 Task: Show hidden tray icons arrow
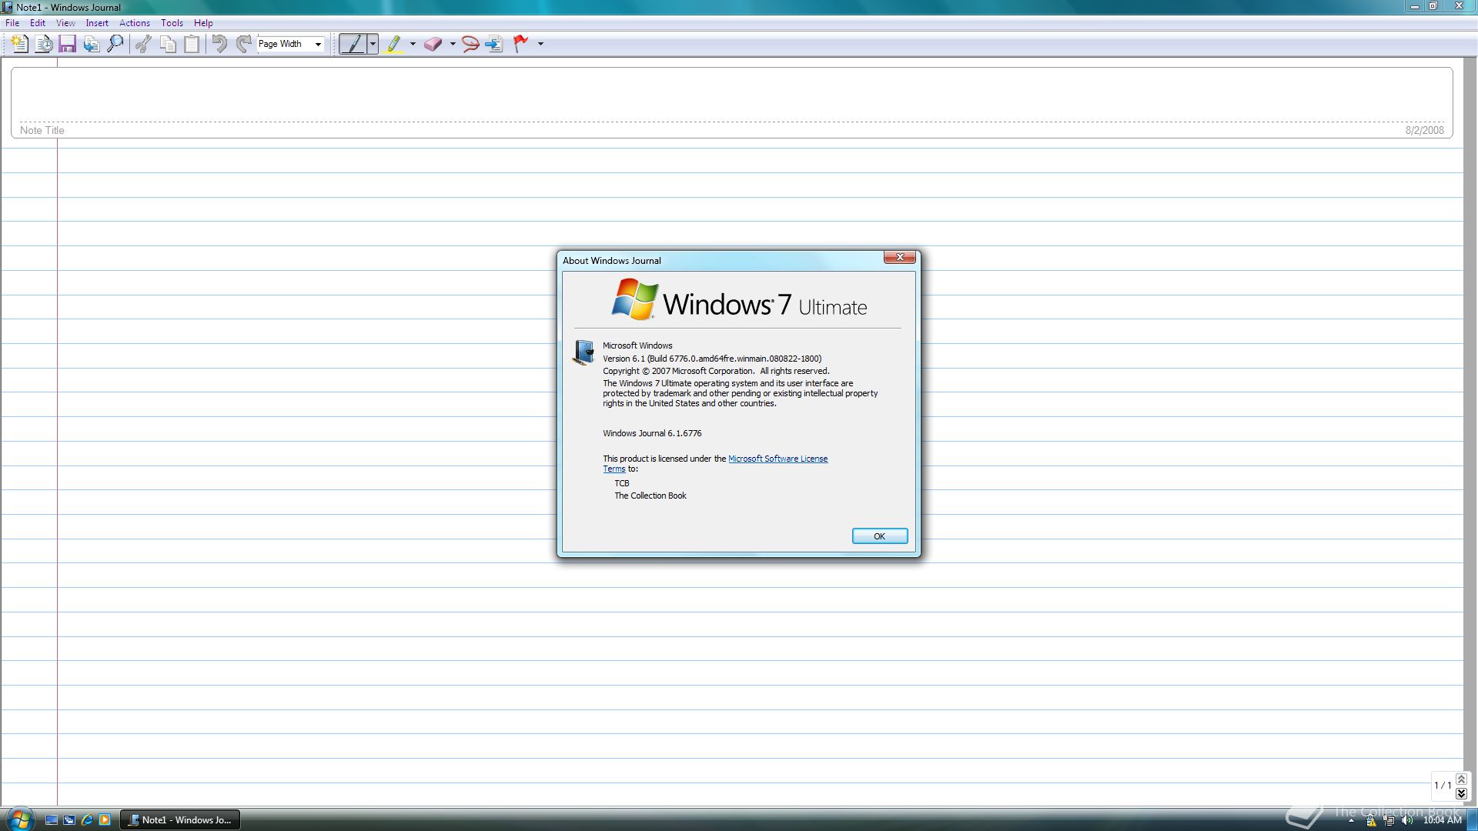[1351, 821]
